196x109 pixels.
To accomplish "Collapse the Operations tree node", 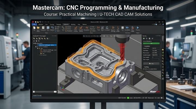I will [34, 43].
